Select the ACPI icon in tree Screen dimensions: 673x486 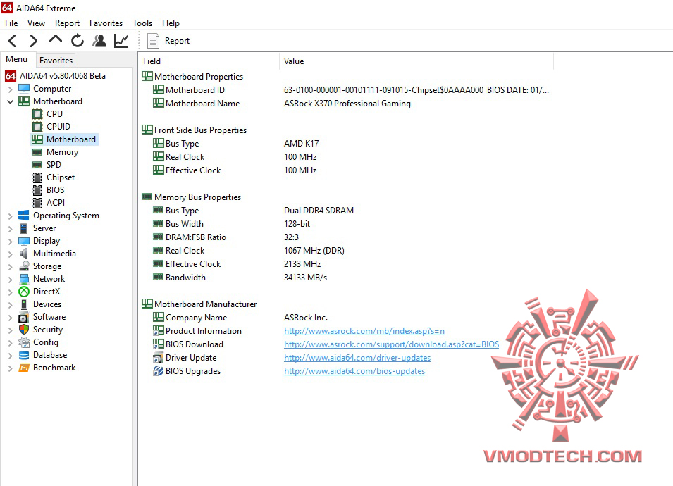pyautogui.click(x=37, y=203)
